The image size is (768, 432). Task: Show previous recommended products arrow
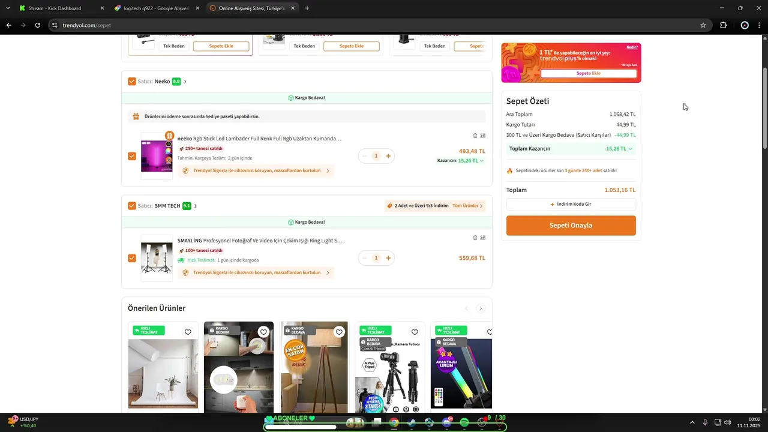point(466,308)
